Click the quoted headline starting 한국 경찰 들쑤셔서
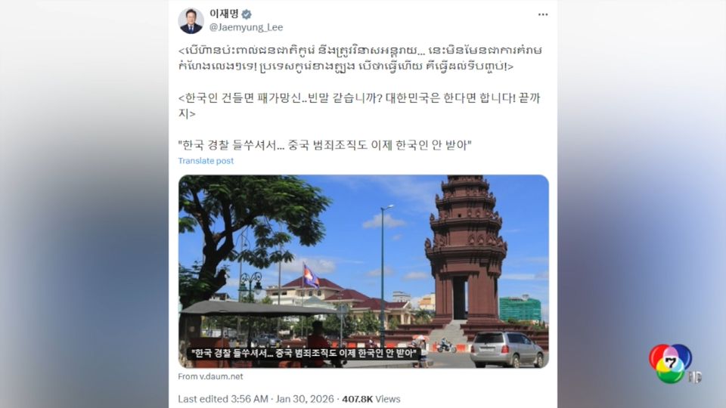Image resolution: width=726 pixels, height=408 pixels. 324,145
